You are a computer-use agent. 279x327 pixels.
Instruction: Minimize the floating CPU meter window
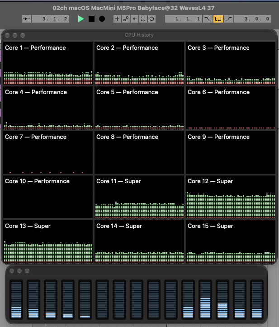click(x=19, y=271)
